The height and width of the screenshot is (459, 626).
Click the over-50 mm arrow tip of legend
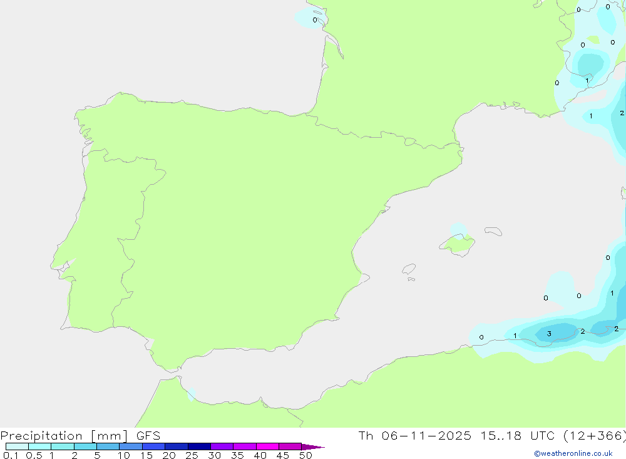[x=313, y=447]
